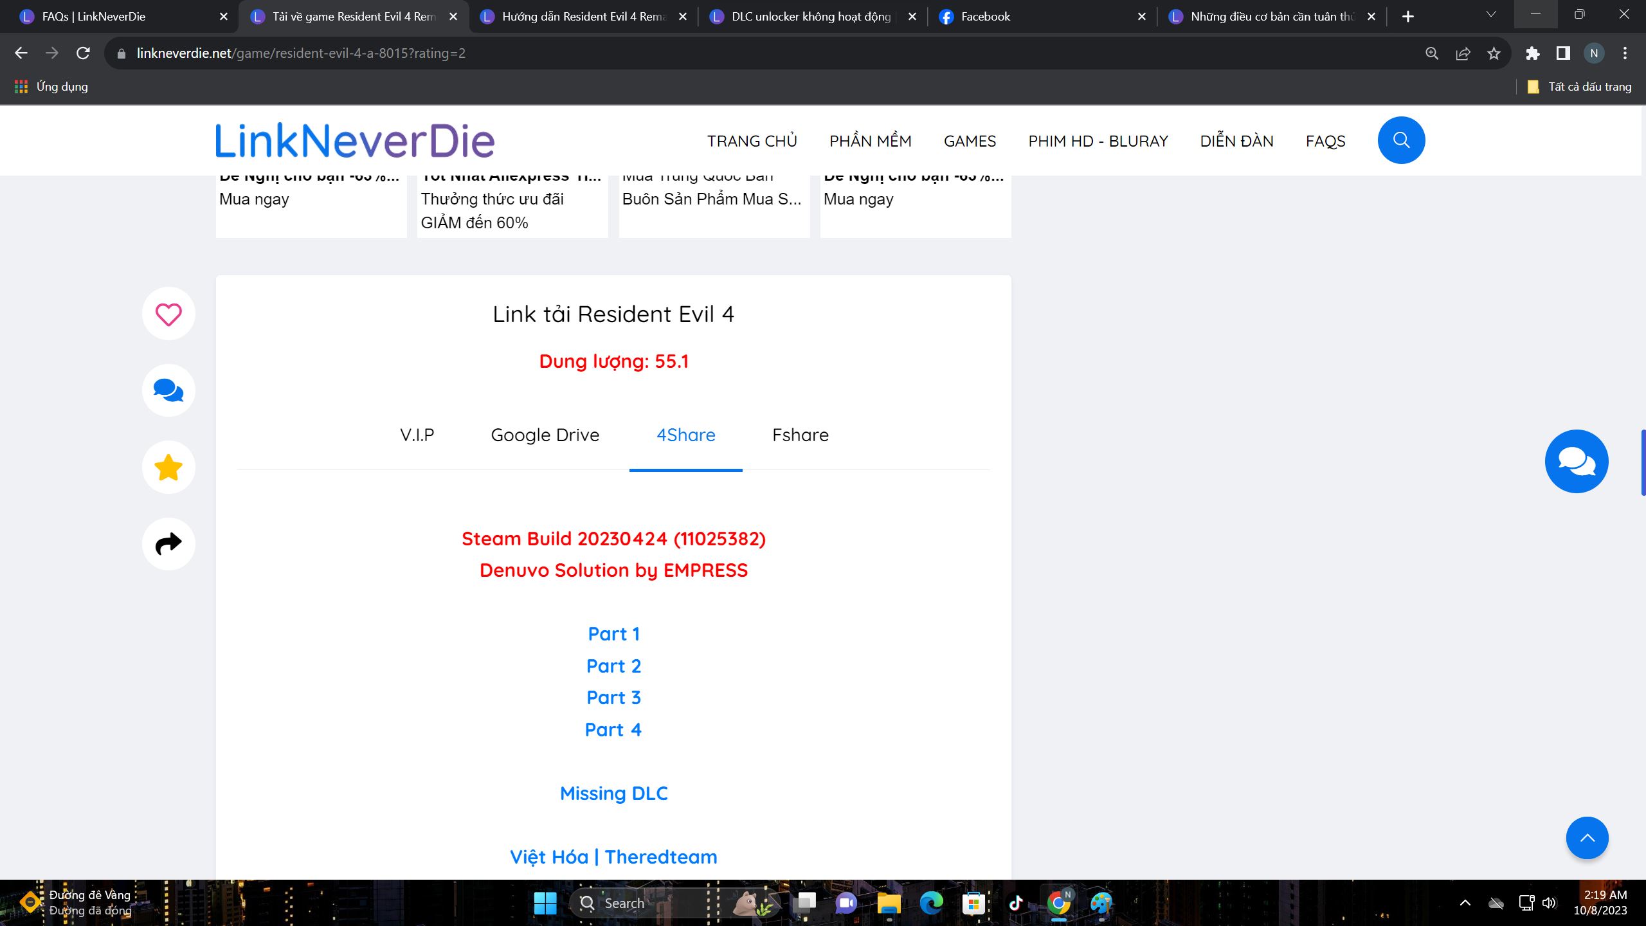
Task: Reload the page with the refresh icon
Action: tap(82, 53)
